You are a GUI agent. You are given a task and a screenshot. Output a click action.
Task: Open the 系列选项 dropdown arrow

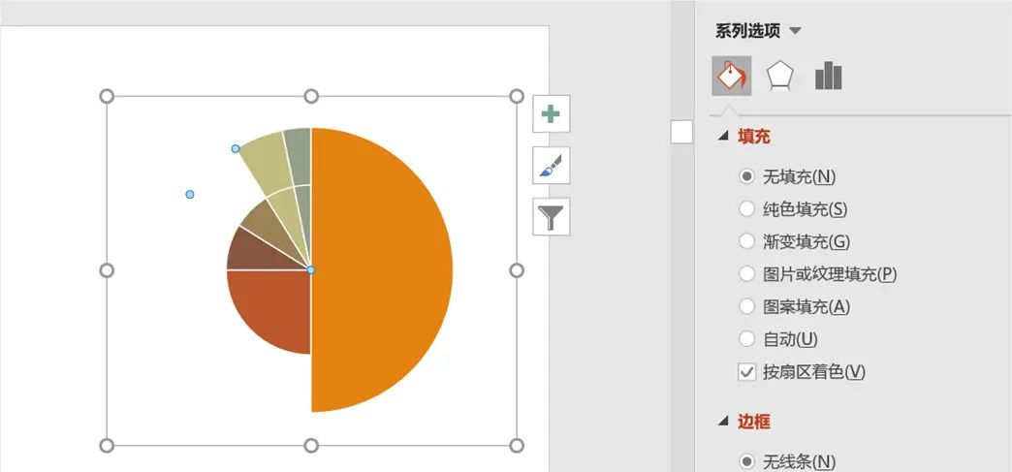pyautogui.click(x=795, y=31)
